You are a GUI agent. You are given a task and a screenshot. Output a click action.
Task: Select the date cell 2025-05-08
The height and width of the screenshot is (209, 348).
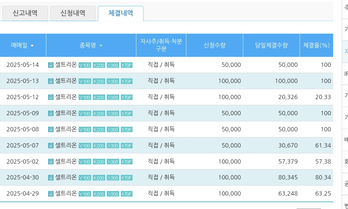click(23, 129)
